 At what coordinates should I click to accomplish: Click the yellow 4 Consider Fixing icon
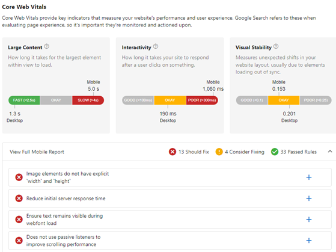[x=219, y=152]
